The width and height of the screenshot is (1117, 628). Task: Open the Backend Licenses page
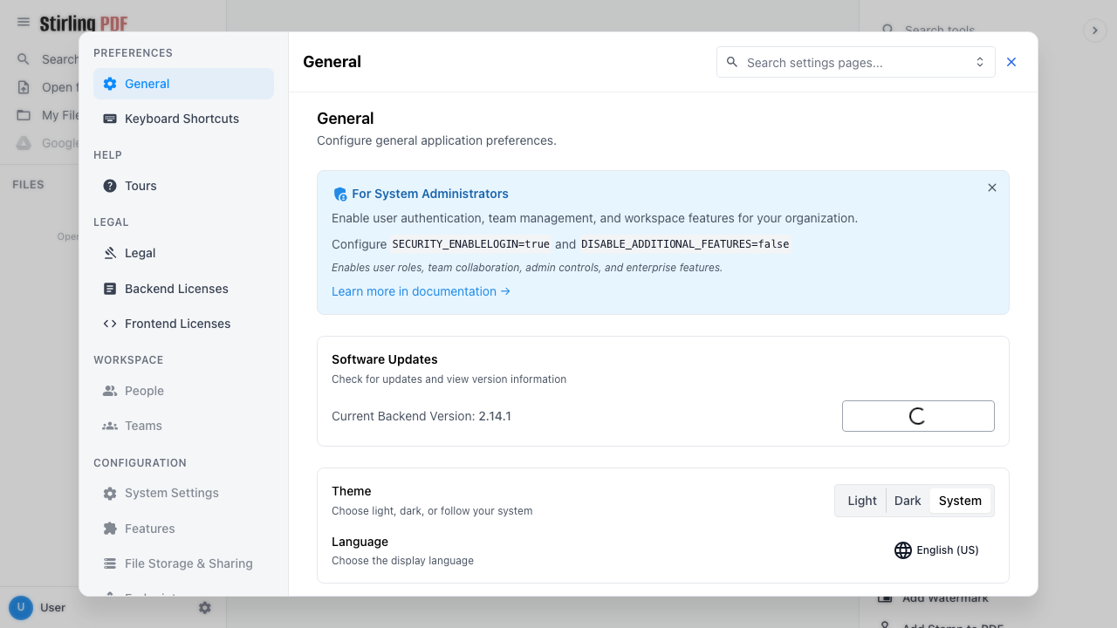tap(184, 289)
